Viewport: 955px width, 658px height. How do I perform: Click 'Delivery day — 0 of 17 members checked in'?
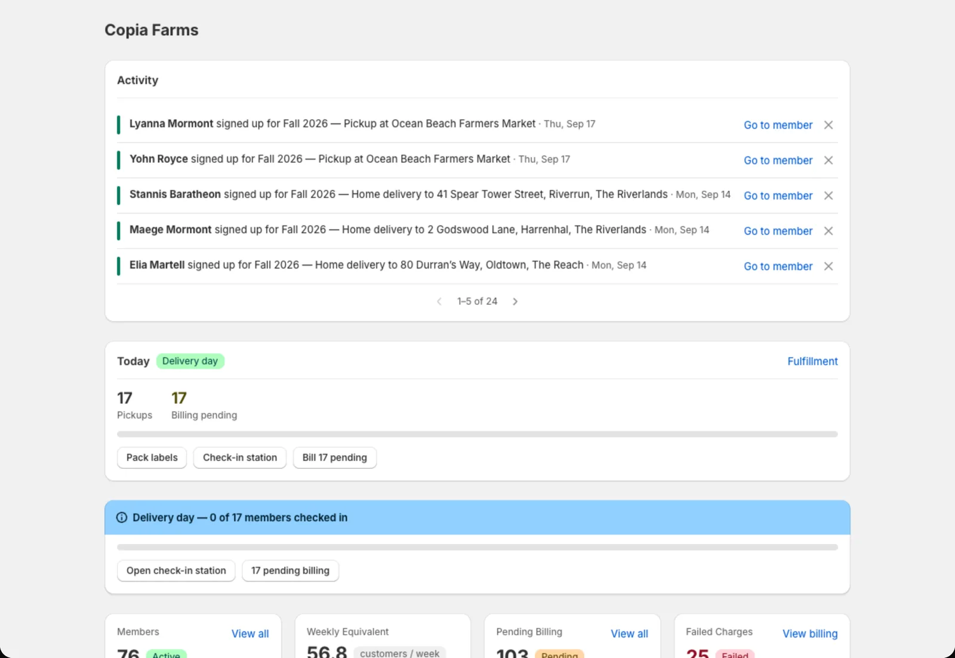[240, 517]
